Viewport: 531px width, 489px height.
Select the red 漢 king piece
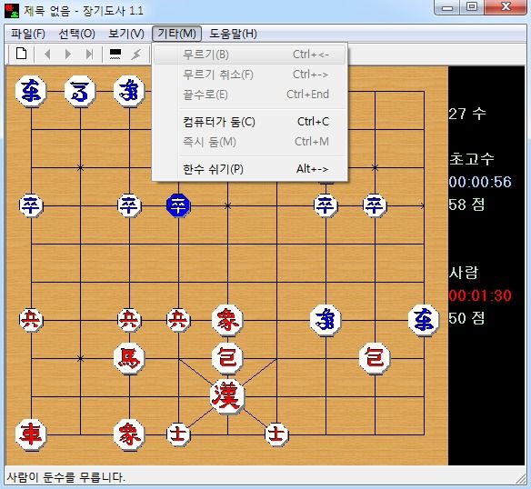click(x=227, y=396)
